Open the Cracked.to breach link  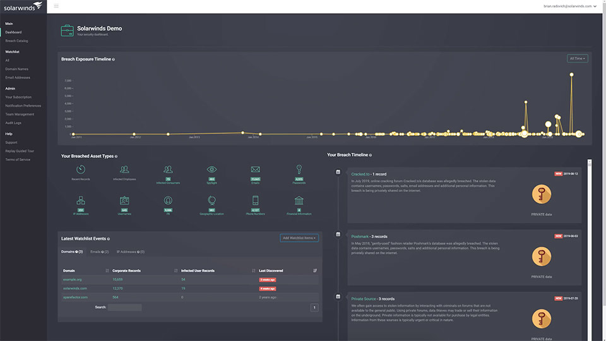[360, 174]
